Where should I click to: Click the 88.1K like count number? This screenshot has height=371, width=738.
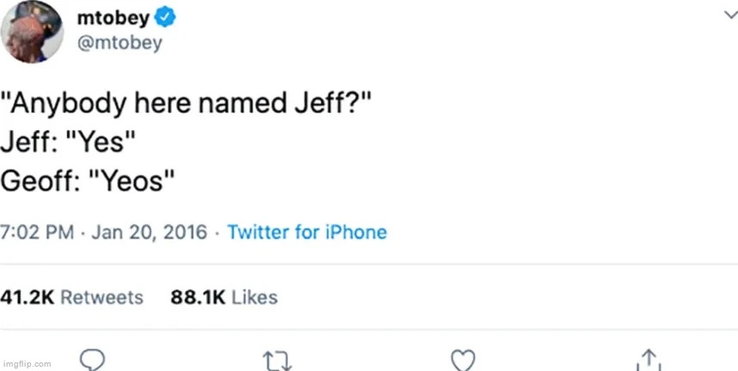197,297
